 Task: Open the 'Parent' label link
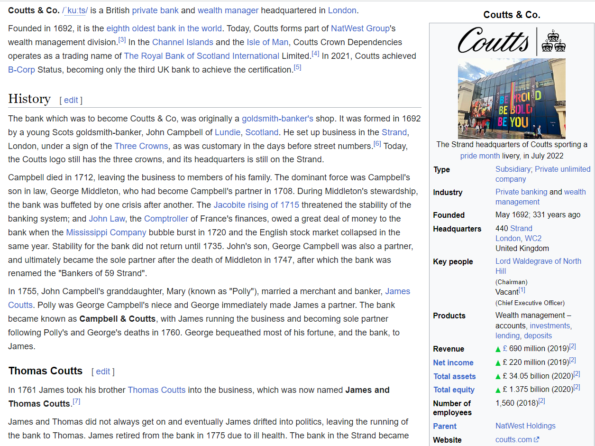(445, 427)
